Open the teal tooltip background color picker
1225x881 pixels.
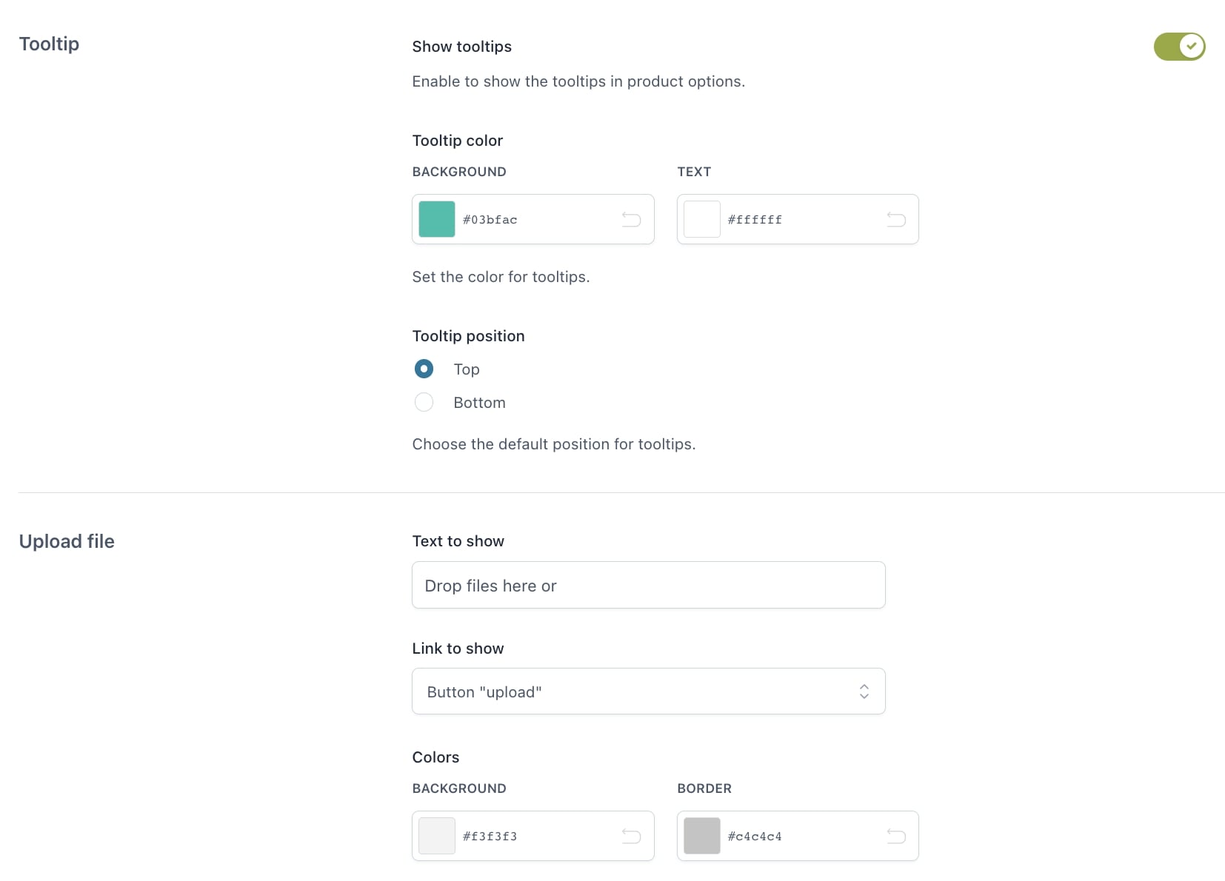coord(437,219)
